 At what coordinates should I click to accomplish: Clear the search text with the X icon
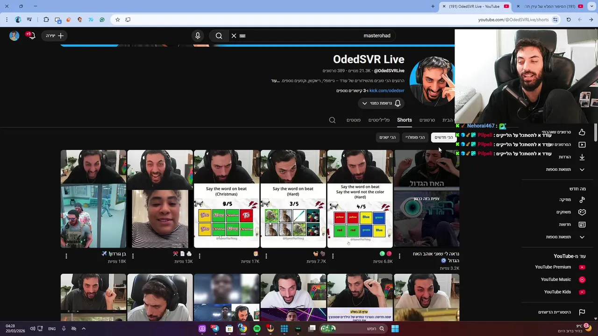[x=234, y=35]
